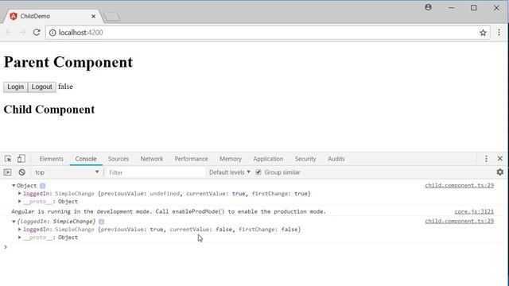Collapse the {loggedIn: SimpleChange} entry
Image resolution: width=509 pixels, height=286 pixels.
point(14,222)
